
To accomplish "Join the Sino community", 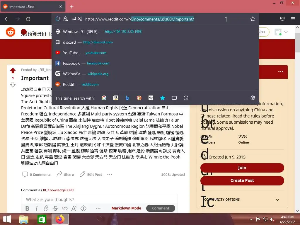I will click(x=242, y=168).
